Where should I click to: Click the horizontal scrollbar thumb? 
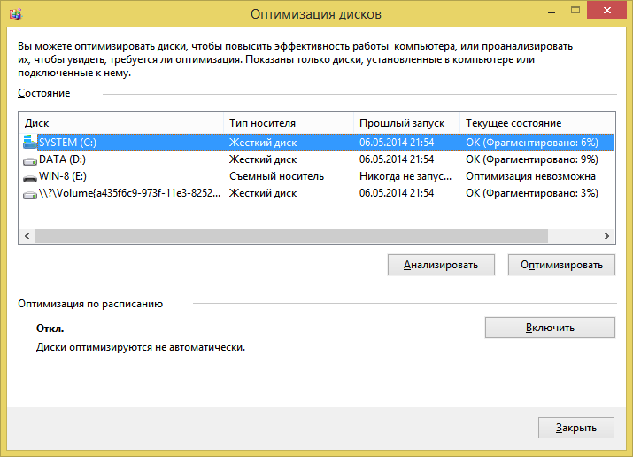coord(290,236)
